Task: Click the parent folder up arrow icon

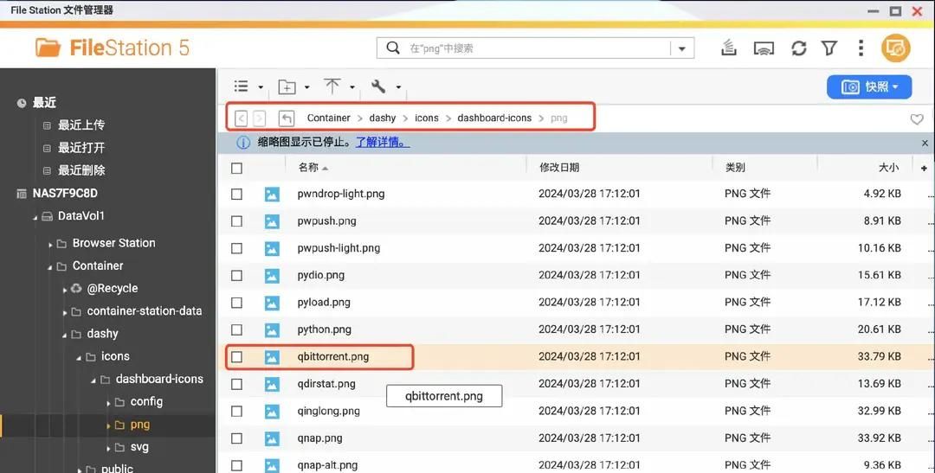Action: pyautogui.click(x=287, y=118)
